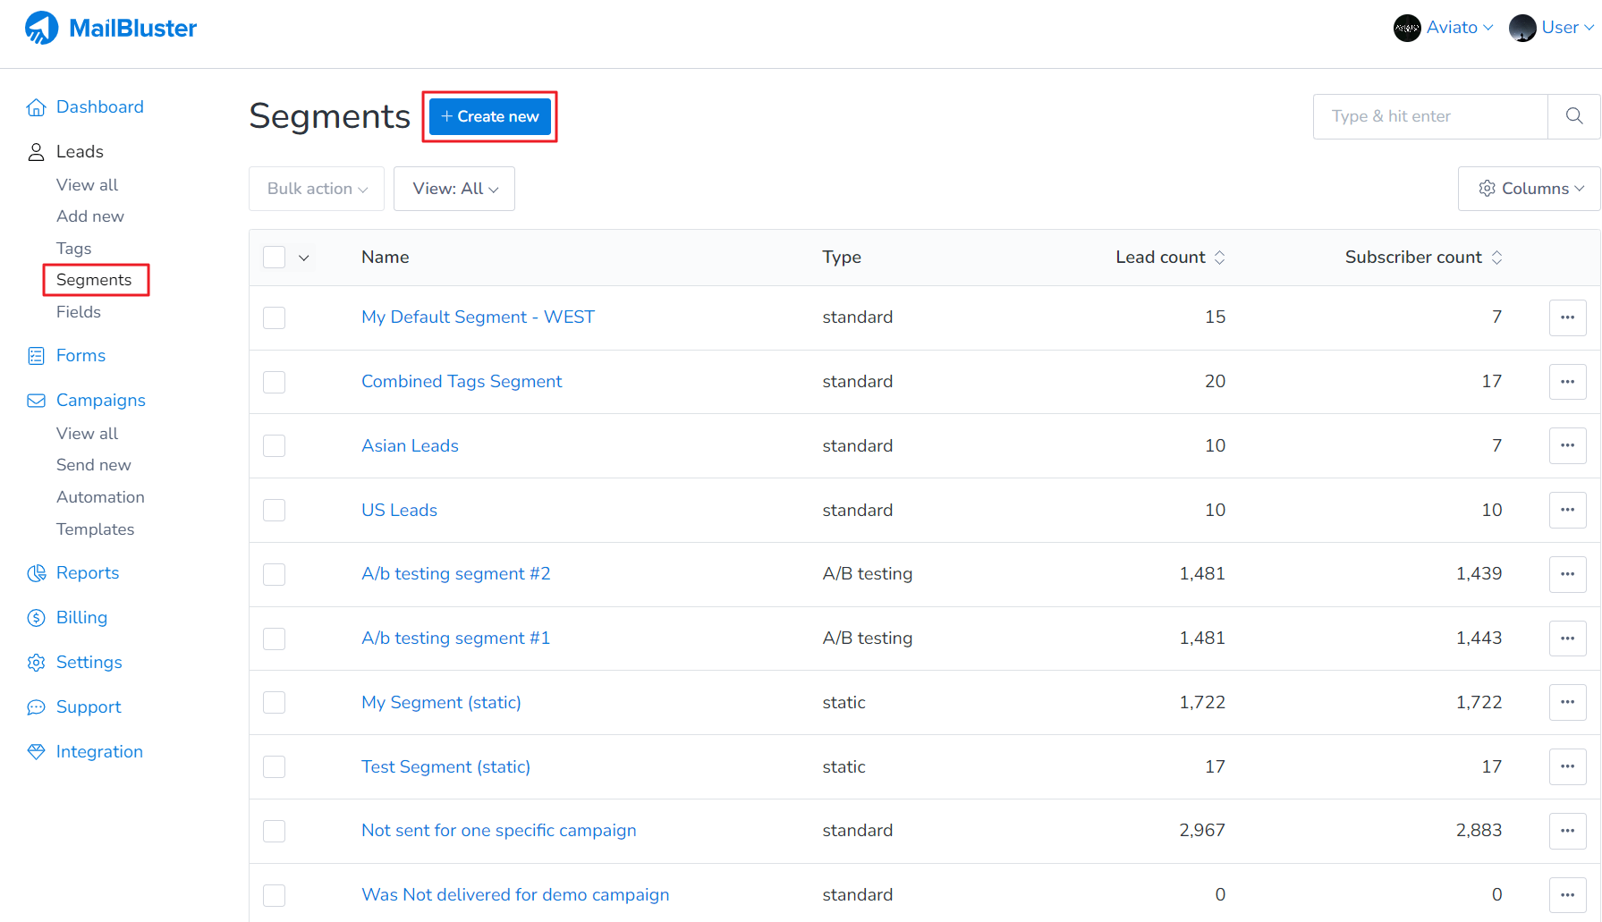Click the MailBluster rocket logo icon
The image size is (1602, 922).
(41, 29)
